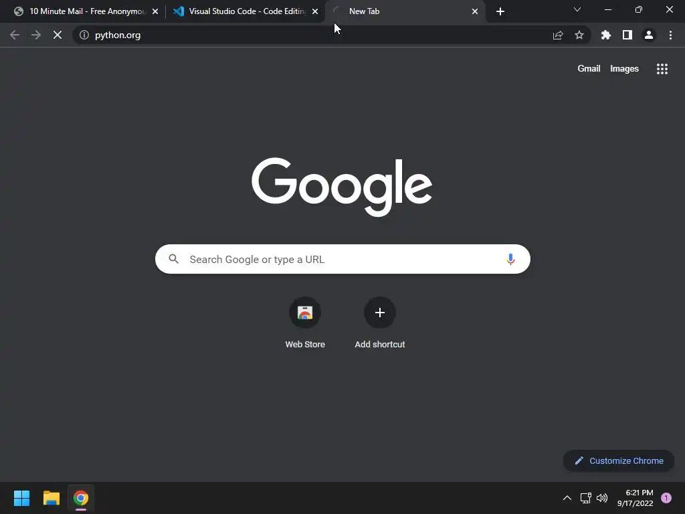685x514 pixels.
Task: Click the Customize Chrome button
Action: coord(619,460)
